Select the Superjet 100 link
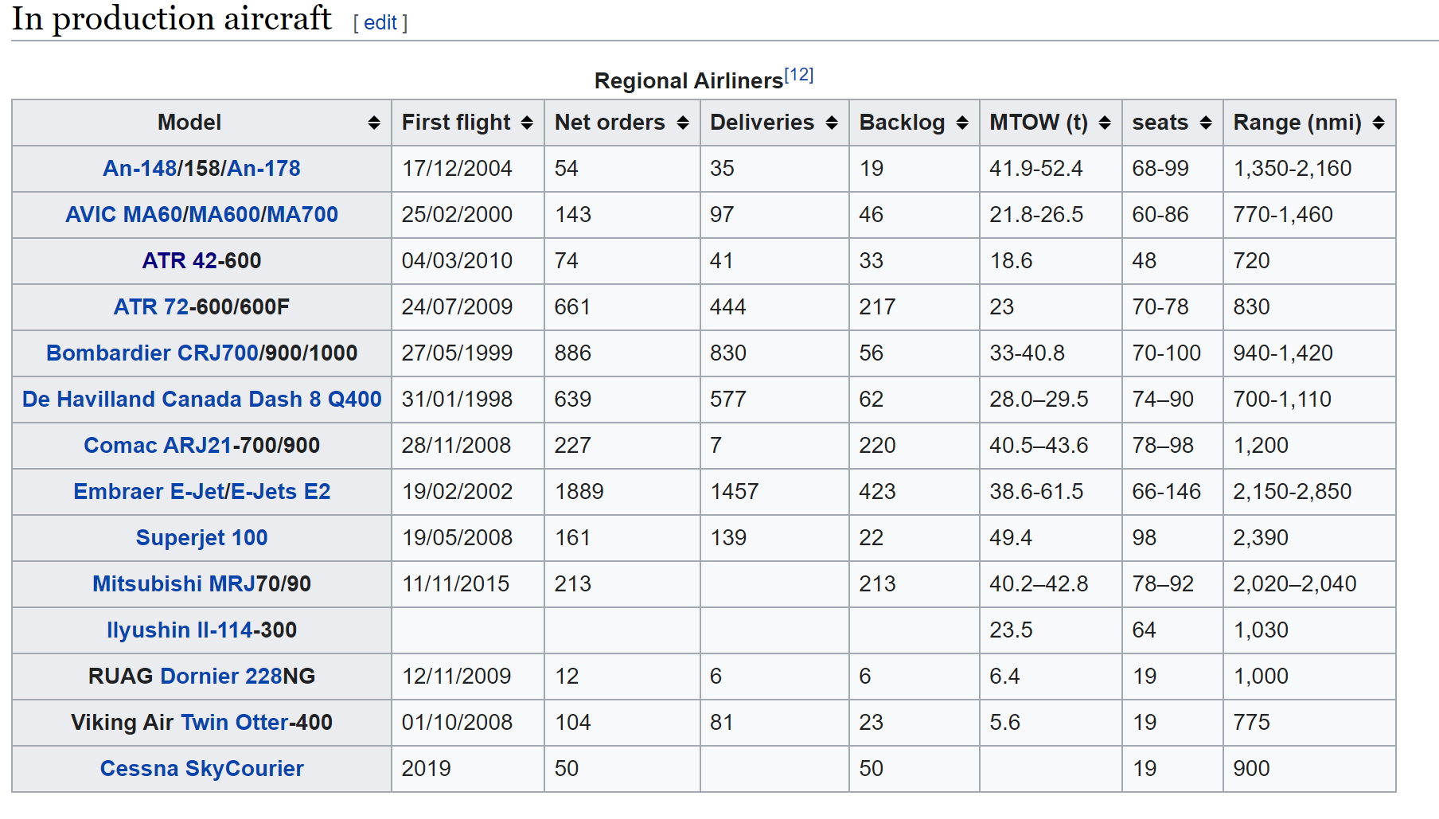 click(201, 538)
